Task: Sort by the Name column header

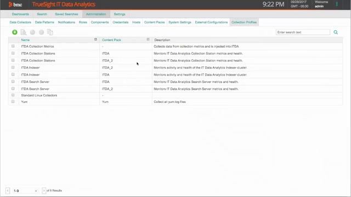Action: coord(25,40)
